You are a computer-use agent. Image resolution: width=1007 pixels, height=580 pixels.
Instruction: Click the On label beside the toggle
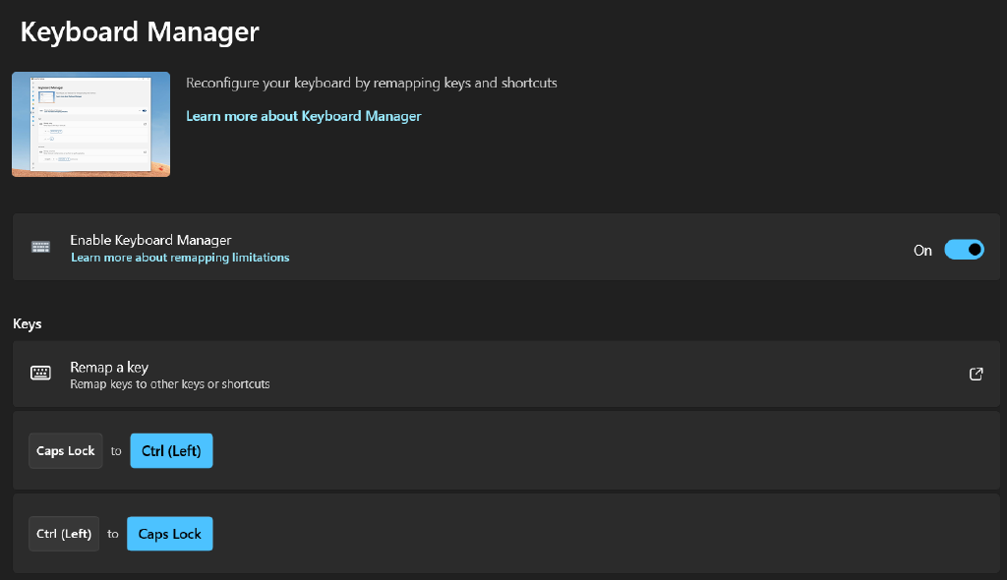pyautogui.click(x=922, y=251)
